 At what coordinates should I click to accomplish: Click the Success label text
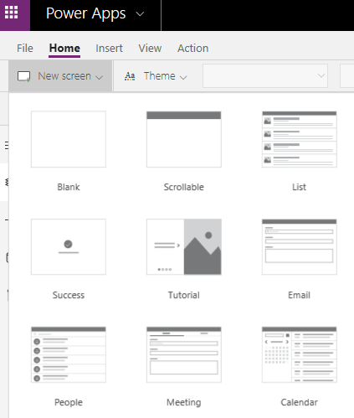pos(69,295)
